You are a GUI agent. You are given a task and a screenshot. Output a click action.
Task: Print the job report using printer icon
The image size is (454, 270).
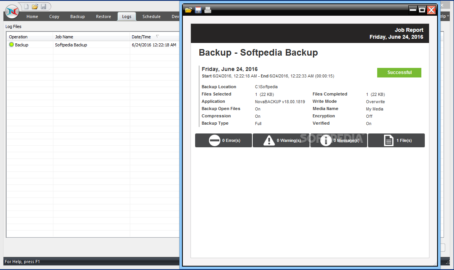pyautogui.click(x=207, y=10)
